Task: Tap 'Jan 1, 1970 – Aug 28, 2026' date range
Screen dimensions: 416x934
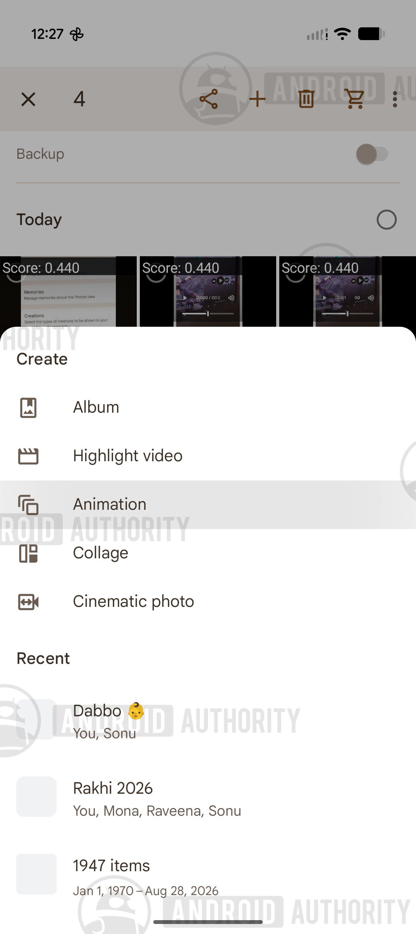Action: pyautogui.click(x=146, y=891)
